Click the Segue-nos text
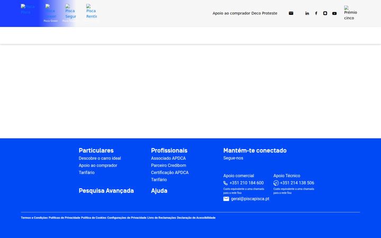The image size is (381, 238). (x=233, y=158)
